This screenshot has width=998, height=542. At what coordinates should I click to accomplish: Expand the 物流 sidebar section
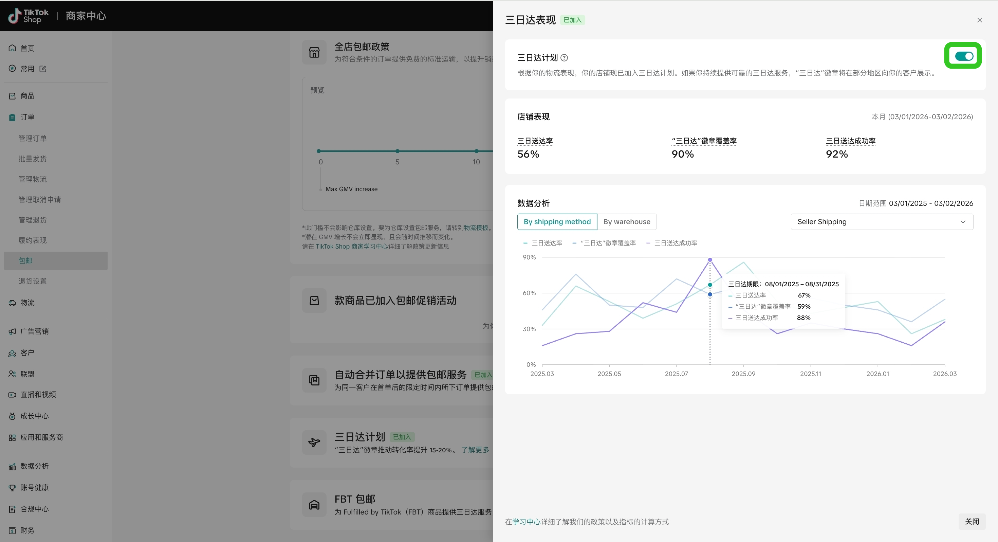[x=27, y=302]
